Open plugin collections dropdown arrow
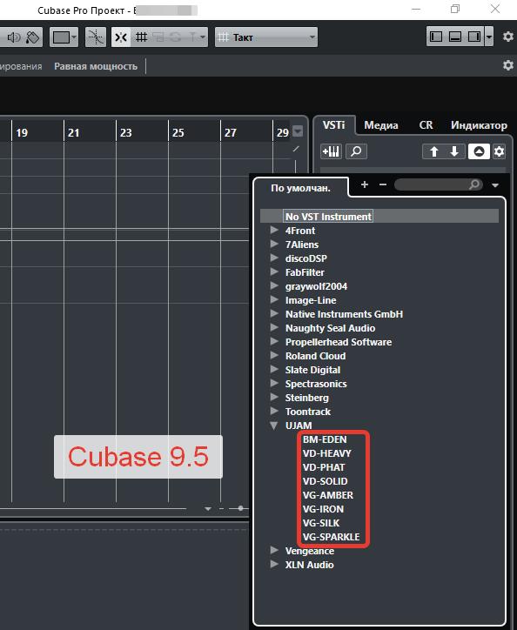This screenshot has width=517, height=630. 495,185
